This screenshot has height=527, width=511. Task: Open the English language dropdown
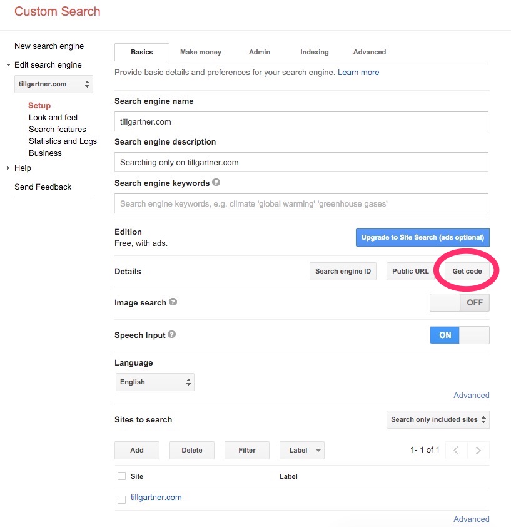(x=155, y=382)
